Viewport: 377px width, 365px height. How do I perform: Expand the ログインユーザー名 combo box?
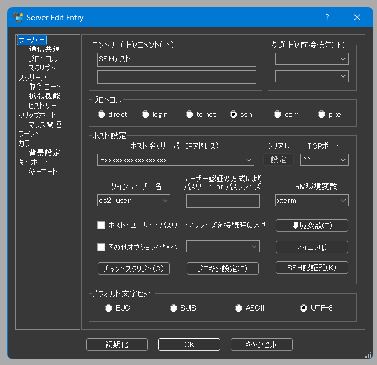[165, 201]
